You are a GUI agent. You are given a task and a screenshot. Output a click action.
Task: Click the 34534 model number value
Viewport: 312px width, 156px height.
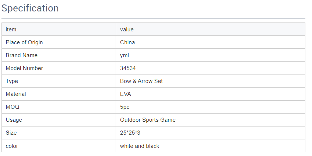(127, 68)
